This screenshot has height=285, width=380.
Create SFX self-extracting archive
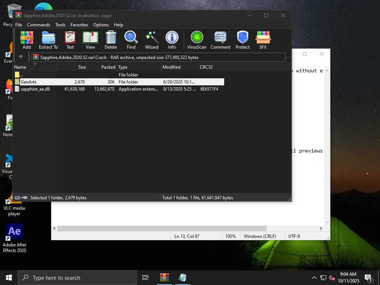tap(263, 40)
